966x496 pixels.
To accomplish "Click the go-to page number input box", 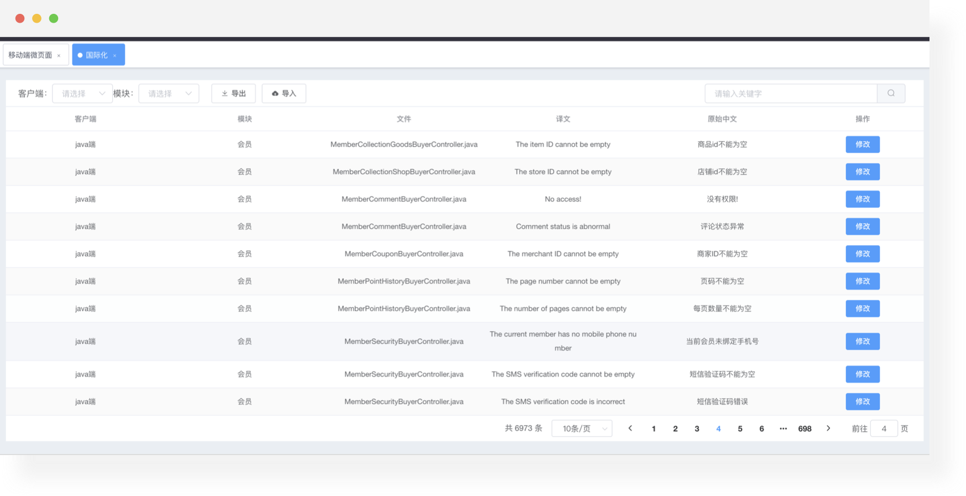I will pyautogui.click(x=884, y=428).
